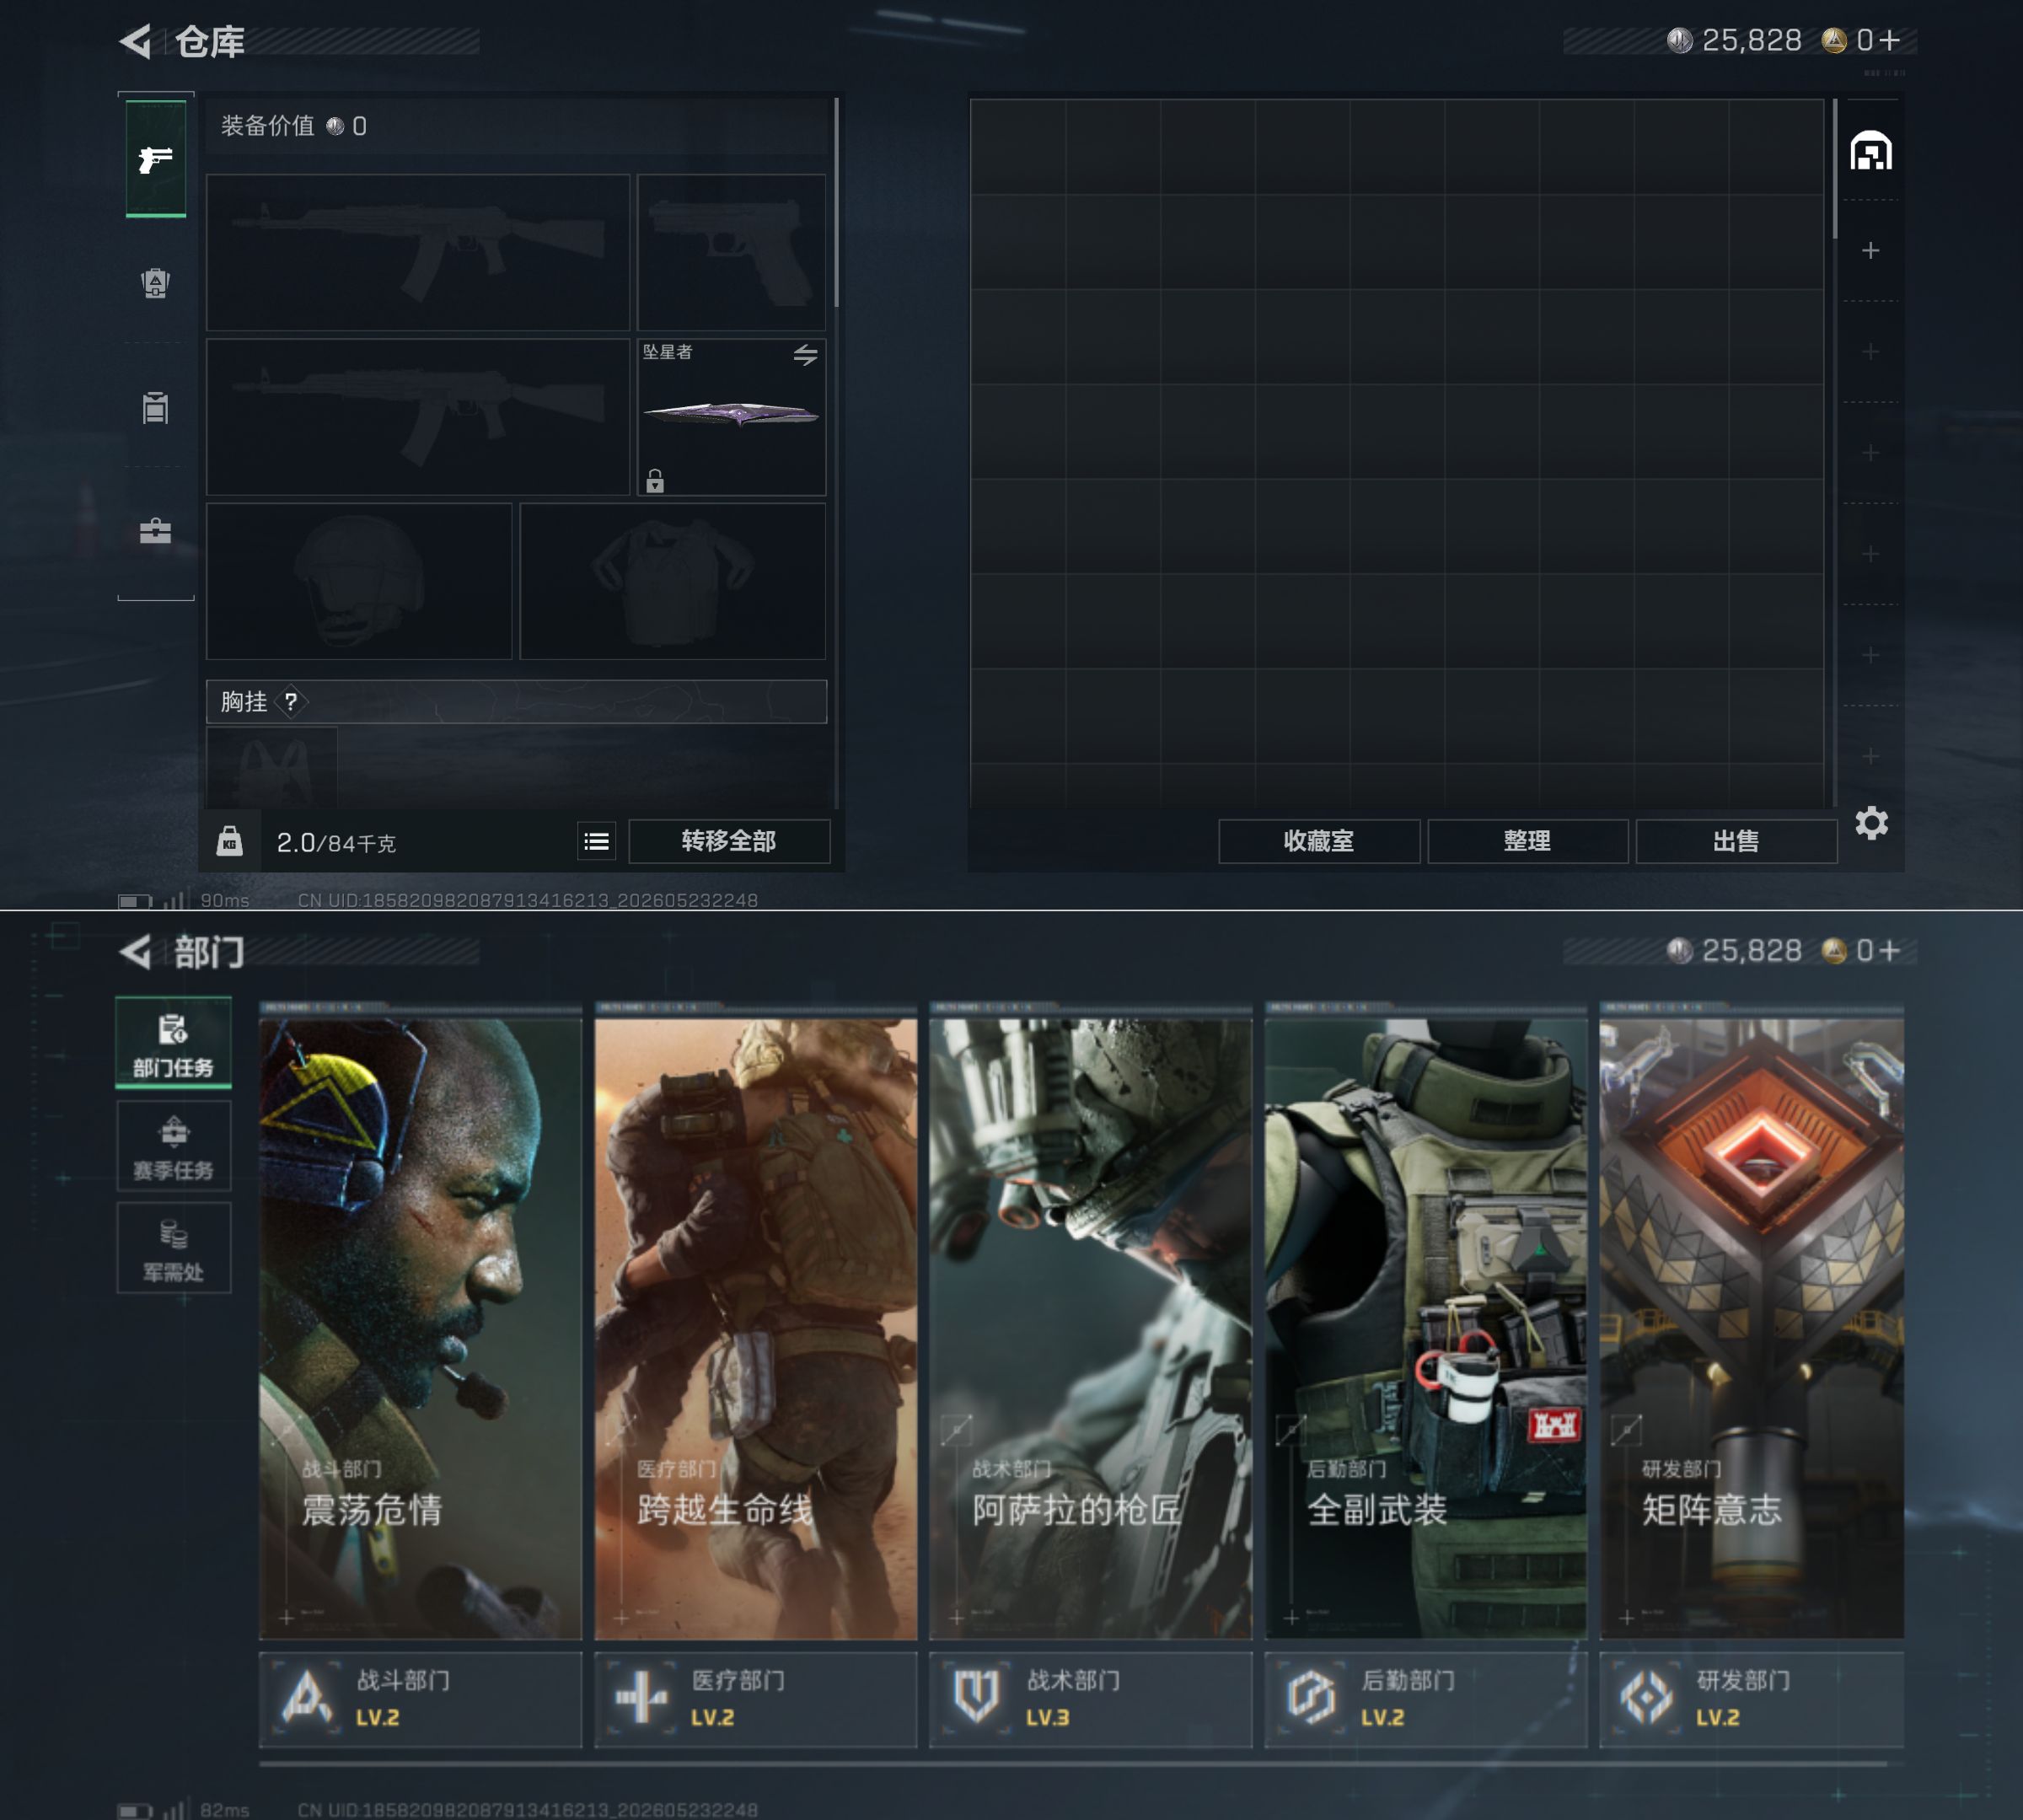Click the 后勤部门 emblem icon
The width and height of the screenshot is (2023, 1820).
tap(1311, 1698)
